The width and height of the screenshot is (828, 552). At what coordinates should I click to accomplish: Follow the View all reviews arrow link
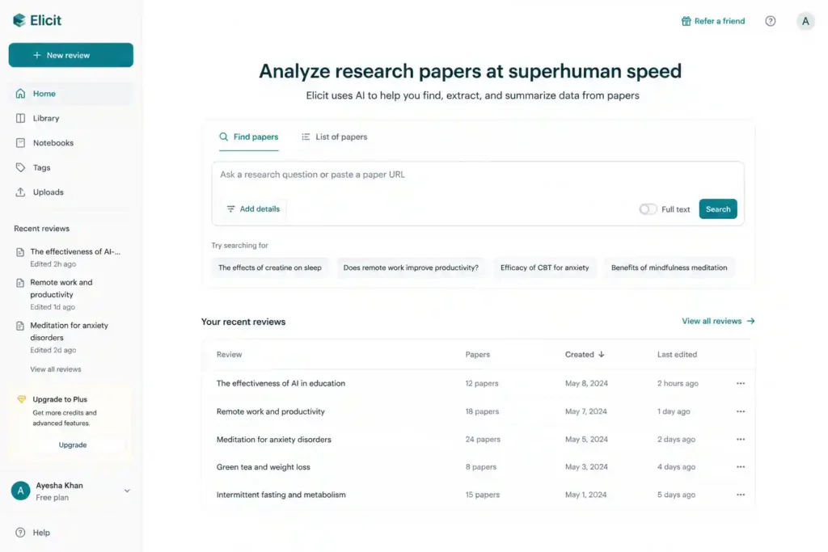click(x=718, y=321)
